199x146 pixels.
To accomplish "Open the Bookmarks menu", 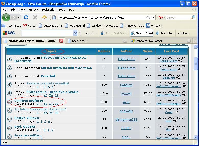I will click(x=48, y=10).
